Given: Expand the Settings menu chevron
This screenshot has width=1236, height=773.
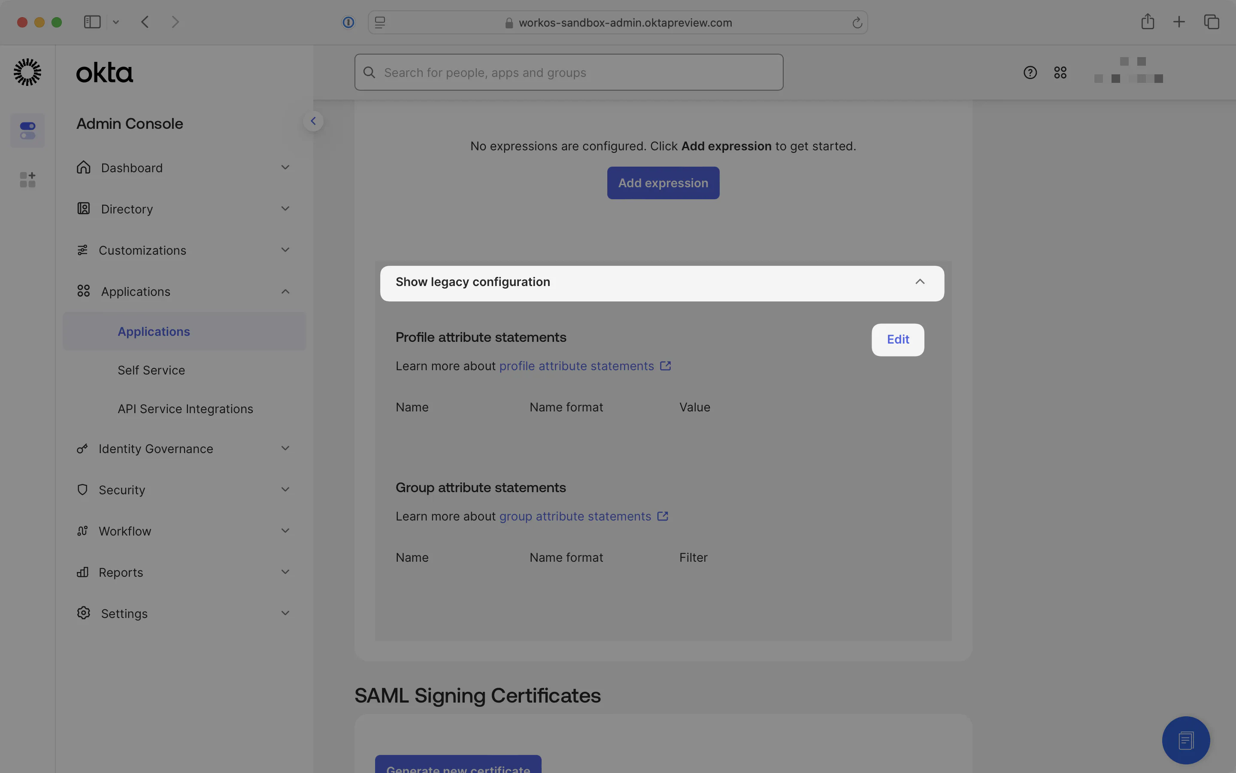Looking at the screenshot, I should pos(285,613).
